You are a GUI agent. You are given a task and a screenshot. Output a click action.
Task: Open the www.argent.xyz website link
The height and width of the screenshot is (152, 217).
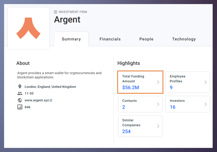[37, 100]
